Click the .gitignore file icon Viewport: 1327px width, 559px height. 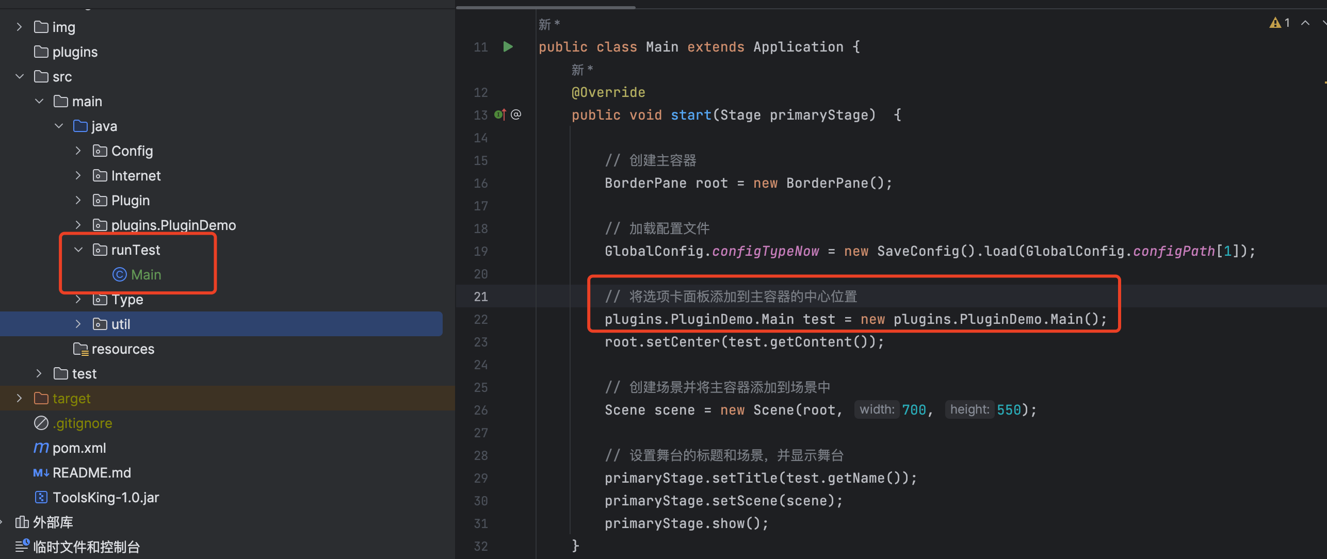point(41,423)
